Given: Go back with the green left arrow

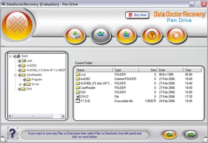Looking at the screenshot, I should tap(169, 135).
